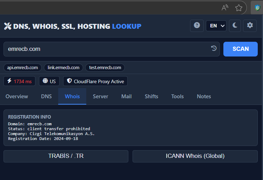The image size is (263, 180).
Task: Click the ICANN Whois (Global) button
Action: point(195,156)
